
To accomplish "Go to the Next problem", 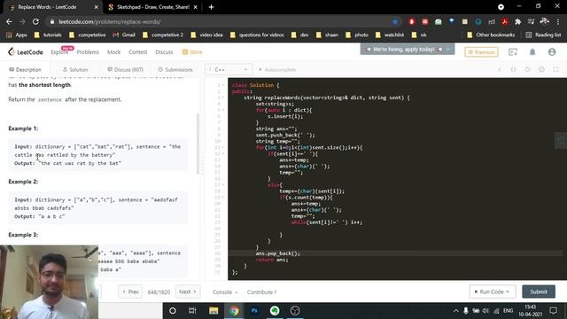I will [x=187, y=292].
